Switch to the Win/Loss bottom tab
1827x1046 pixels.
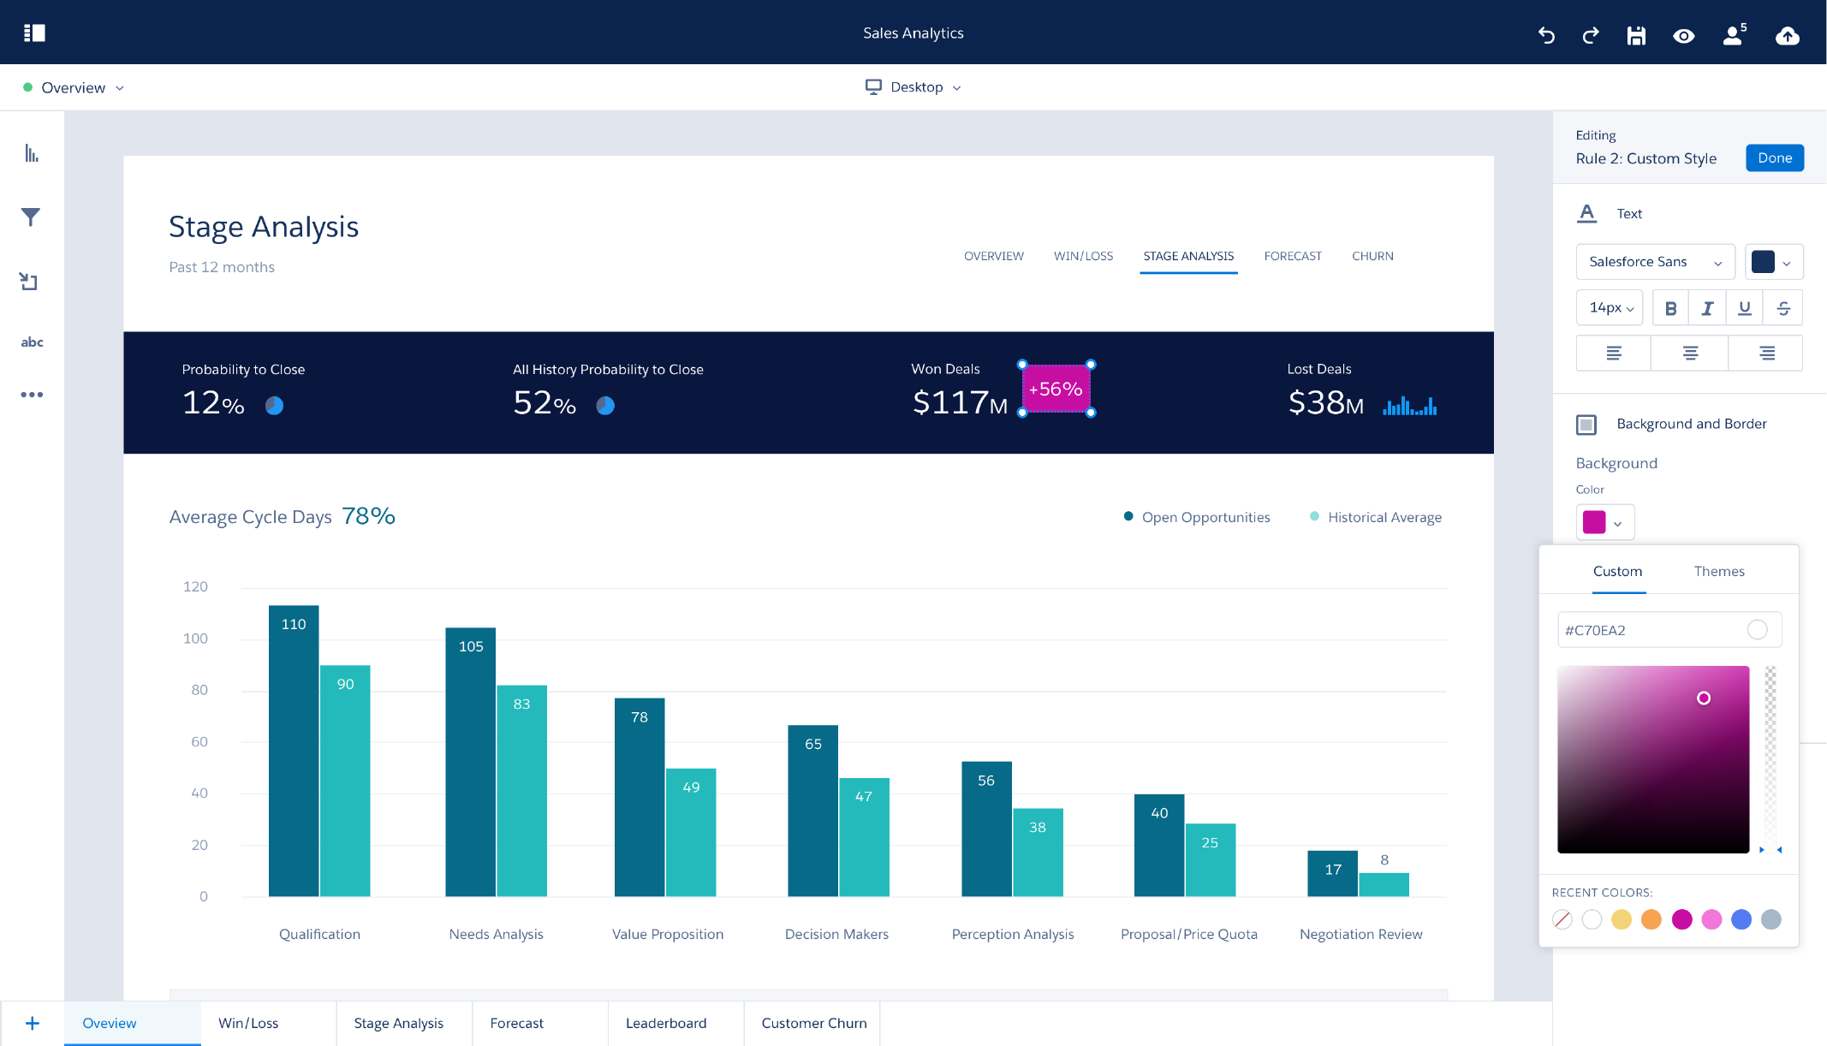(268, 1023)
